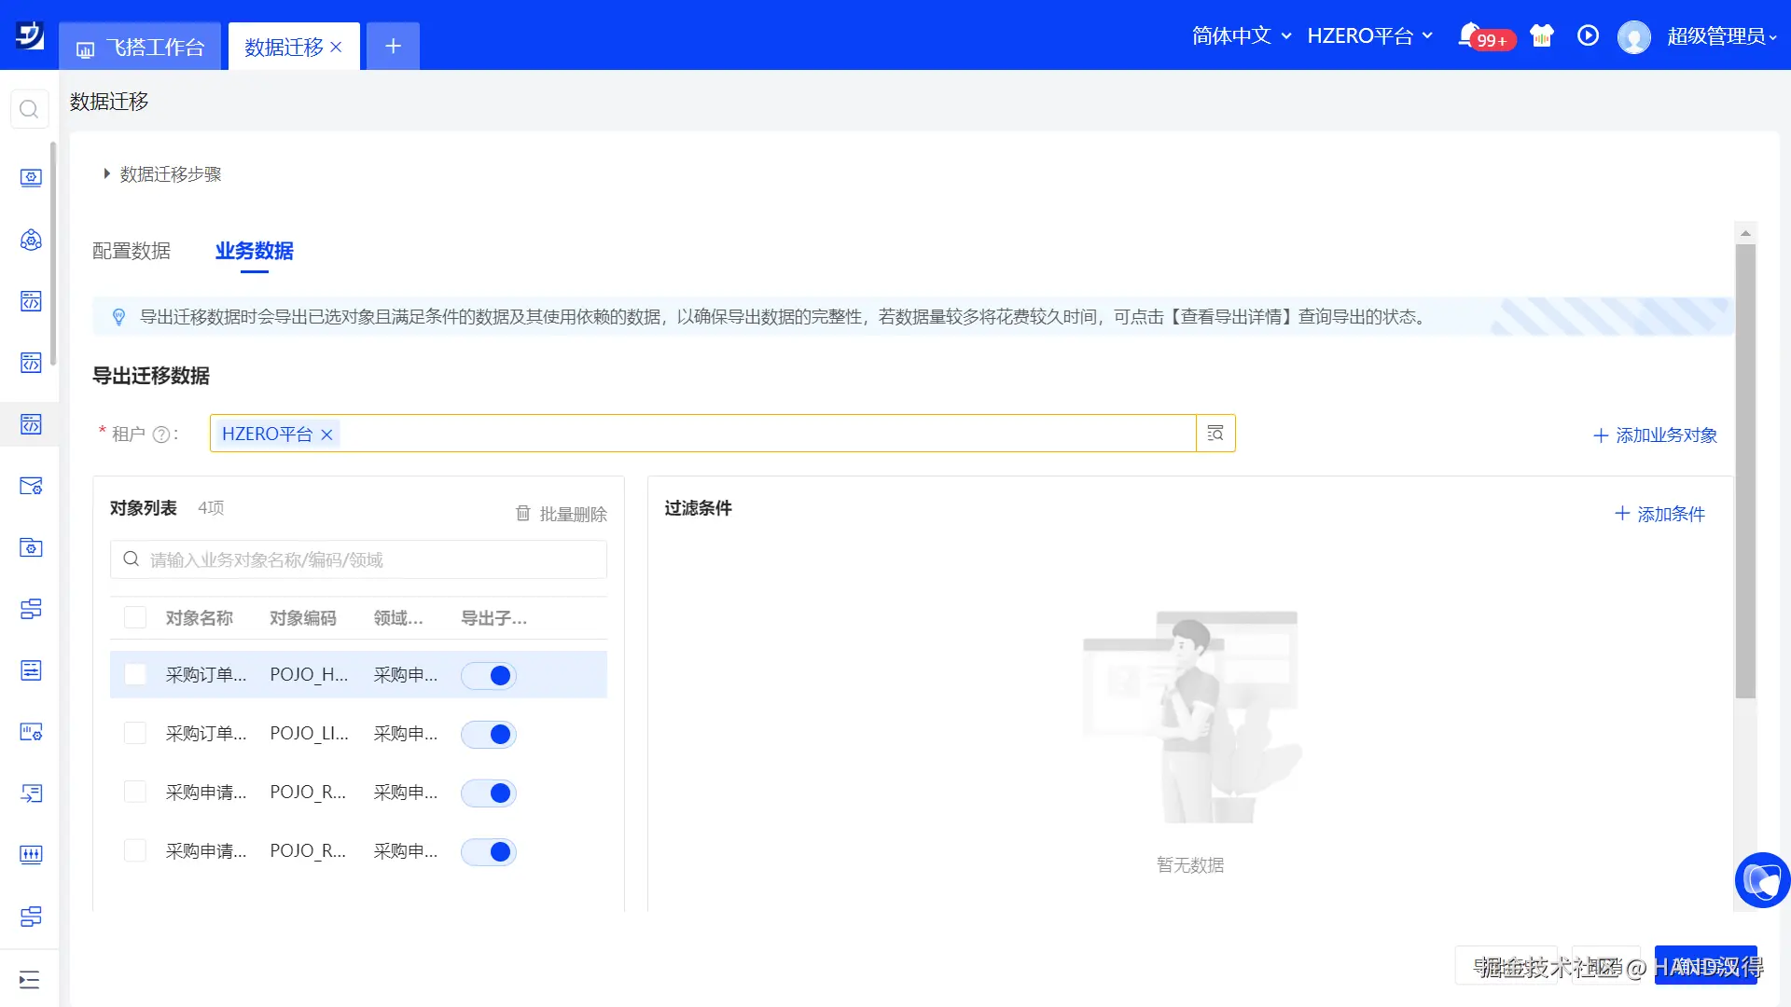
Task: Click the batch delete trash icon
Action: pos(523,514)
